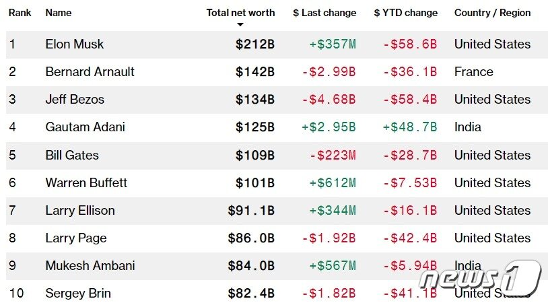Click the $ YTD change column header
Image resolution: width=548 pixels, height=305 pixels.
tap(405, 13)
